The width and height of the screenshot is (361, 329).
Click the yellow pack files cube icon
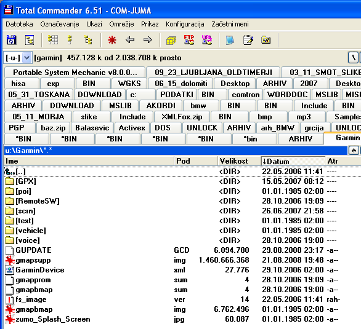point(171,41)
